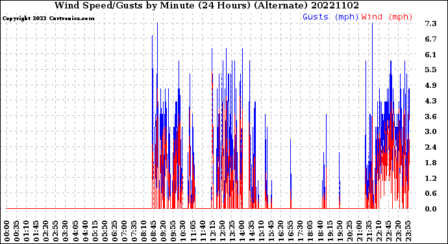
Task: Click the 21:35 time axis label
Action: pyautogui.click(x=368, y=231)
